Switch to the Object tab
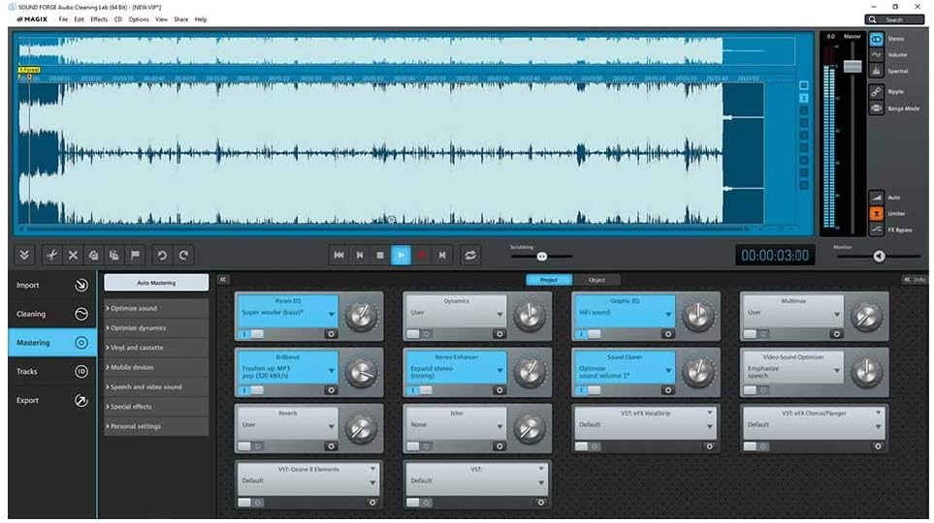This screenshot has width=934, height=523. [596, 280]
